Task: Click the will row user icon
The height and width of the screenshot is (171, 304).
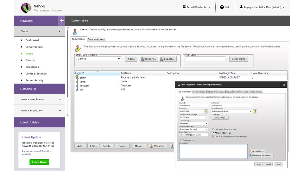Action: [77, 89]
